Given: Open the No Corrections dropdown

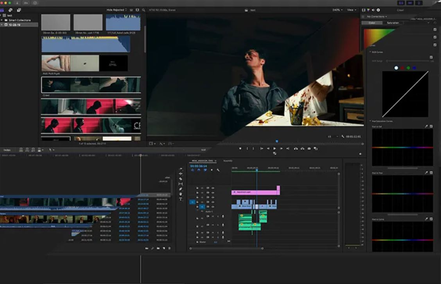Looking at the screenshot, I should pyautogui.click(x=376, y=16).
